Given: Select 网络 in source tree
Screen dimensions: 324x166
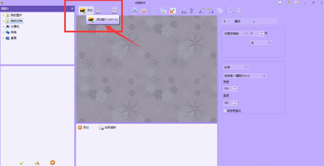Looking at the screenshot, I should pyautogui.click(x=11, y=32).
